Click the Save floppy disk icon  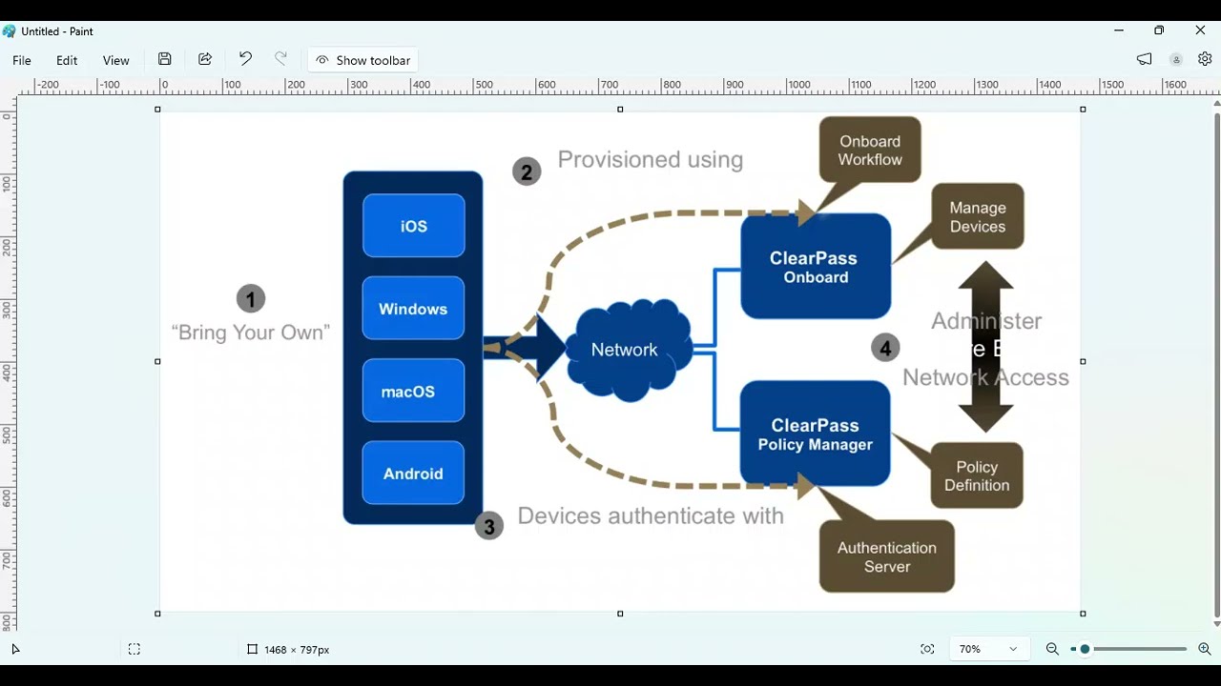(165, 59)
